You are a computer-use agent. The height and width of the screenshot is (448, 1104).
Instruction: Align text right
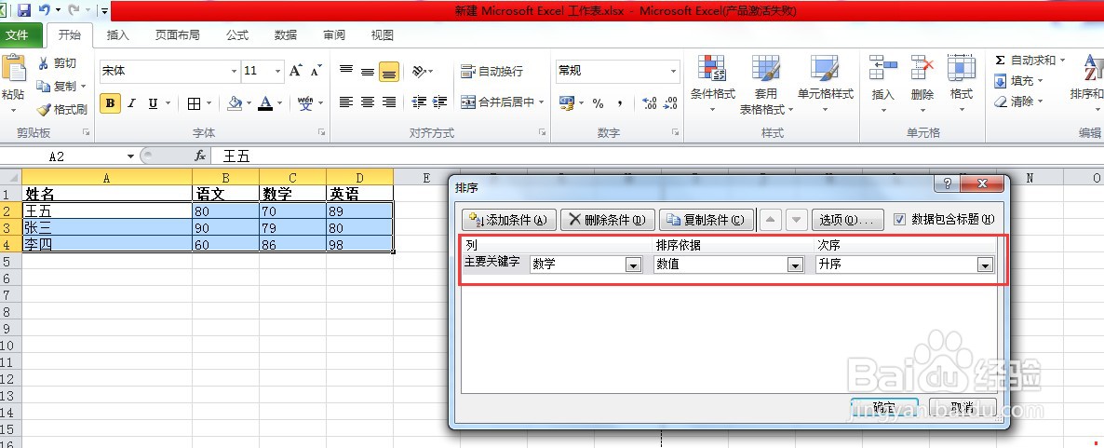coord(389,102)
